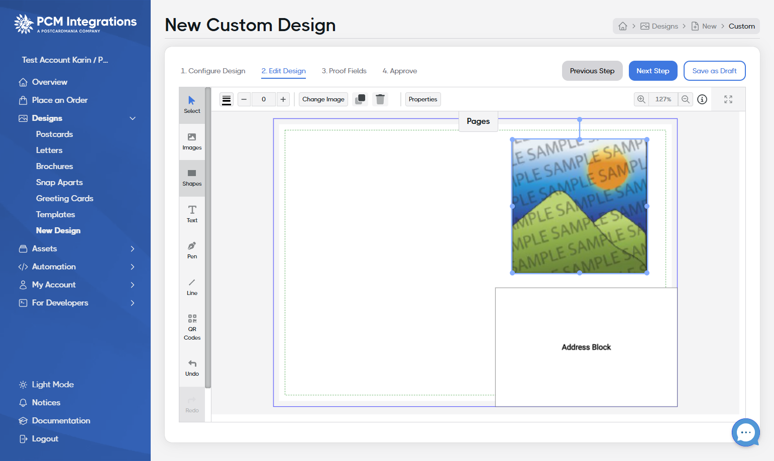The width and height of the screenshot is (774, 461).
Task: Undo the last edit
Action: (x=192, y=368)
